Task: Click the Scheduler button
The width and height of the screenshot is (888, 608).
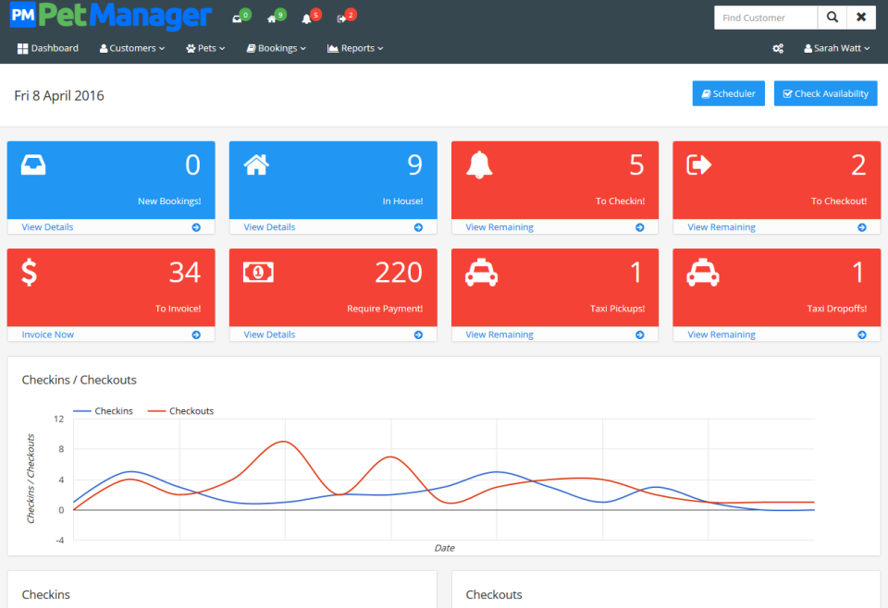Action: [x=728, y=92]
